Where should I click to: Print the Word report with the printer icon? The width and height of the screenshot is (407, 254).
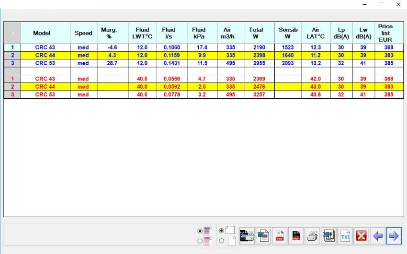(247, 236)
